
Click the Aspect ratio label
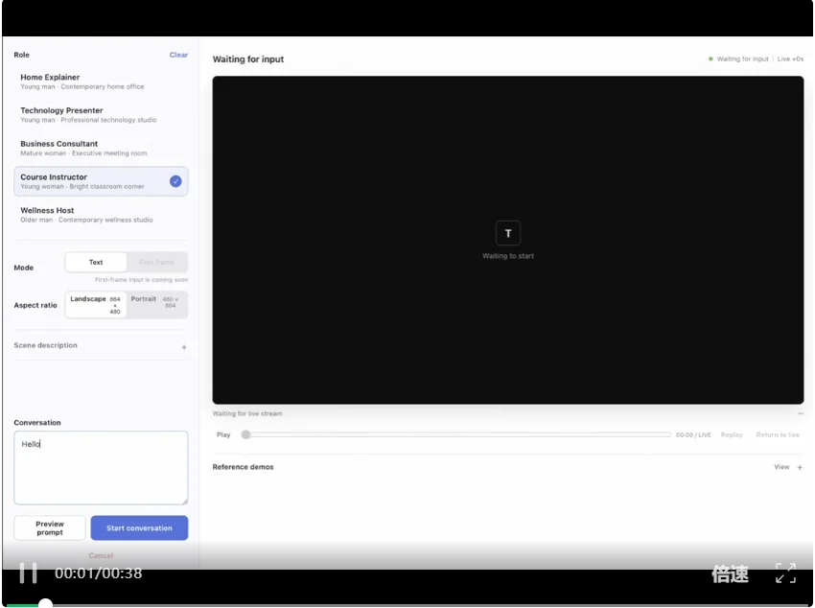coord(35,305)
